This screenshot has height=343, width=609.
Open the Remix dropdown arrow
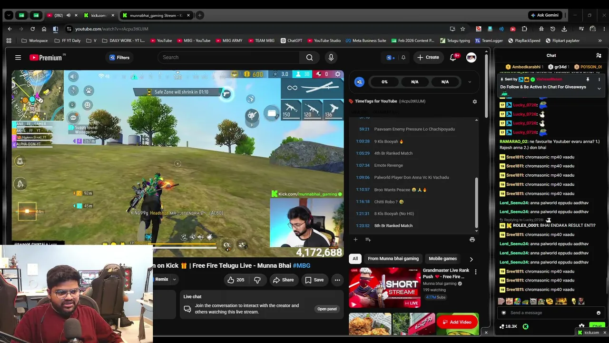(174, 280)
